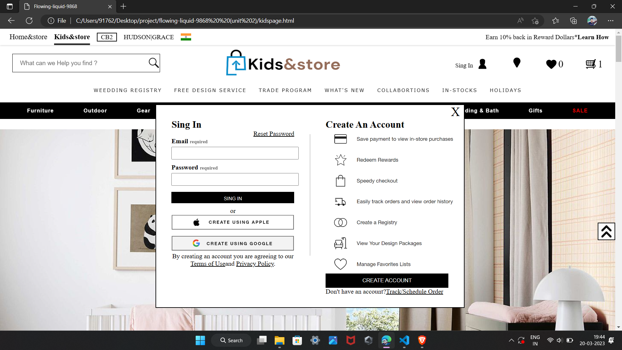Open the wishlist heart icon
Screen dimensions: 622x350
[x=551, y=64]
